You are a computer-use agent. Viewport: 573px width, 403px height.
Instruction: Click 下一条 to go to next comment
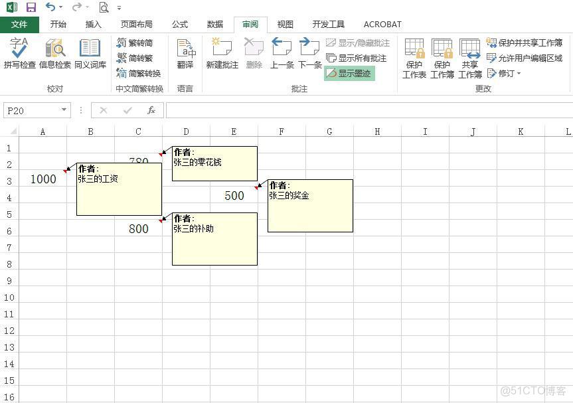309,54
